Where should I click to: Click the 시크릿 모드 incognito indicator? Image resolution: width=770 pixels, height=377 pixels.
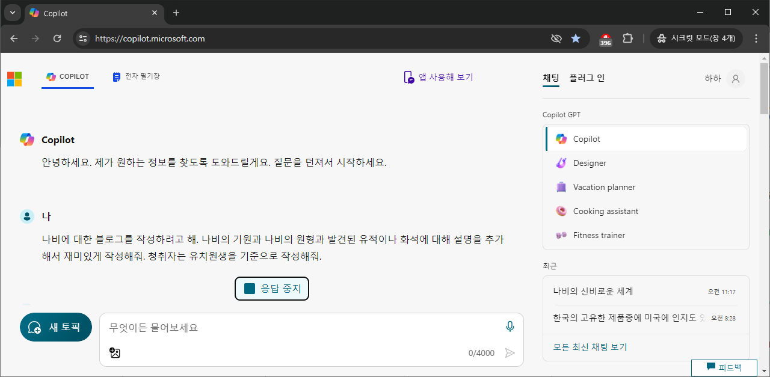click(x=696, y=38)
